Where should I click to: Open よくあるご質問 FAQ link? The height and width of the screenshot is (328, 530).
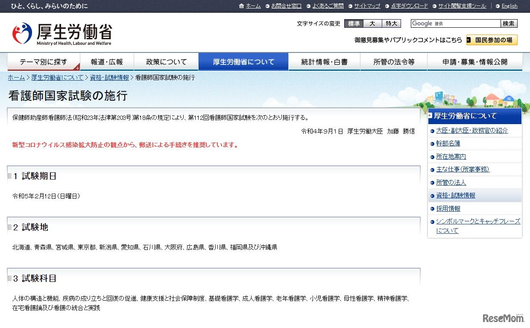click(328, 6)
